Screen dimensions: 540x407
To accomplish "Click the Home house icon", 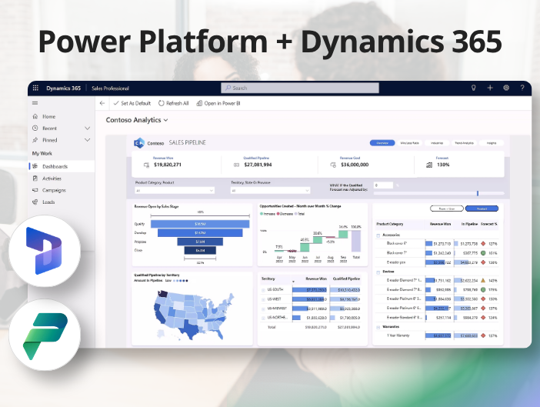I will tap(35, 116).
